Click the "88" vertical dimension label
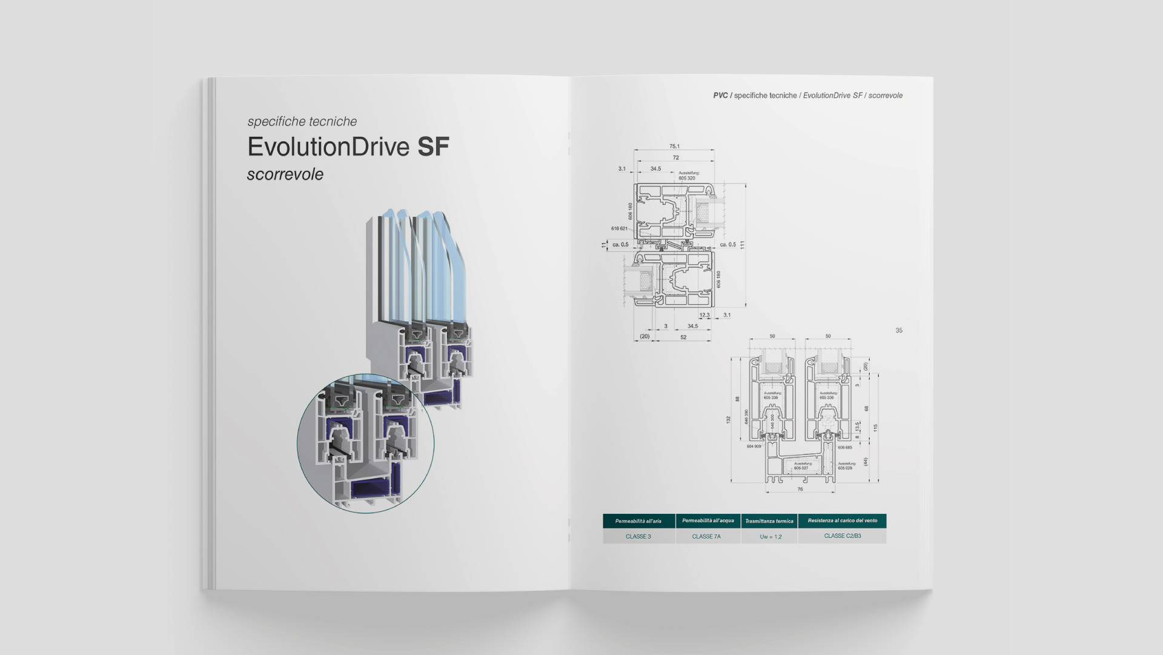 click(x=737, y=399)
